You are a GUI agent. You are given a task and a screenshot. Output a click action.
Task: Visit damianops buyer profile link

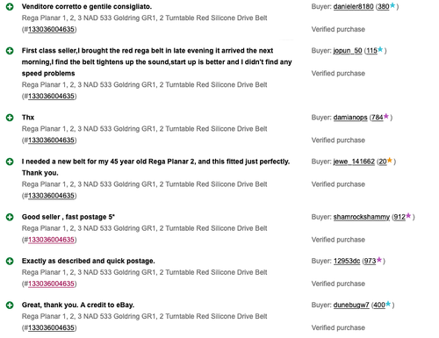pyautogui.click(x=350, y=118)
